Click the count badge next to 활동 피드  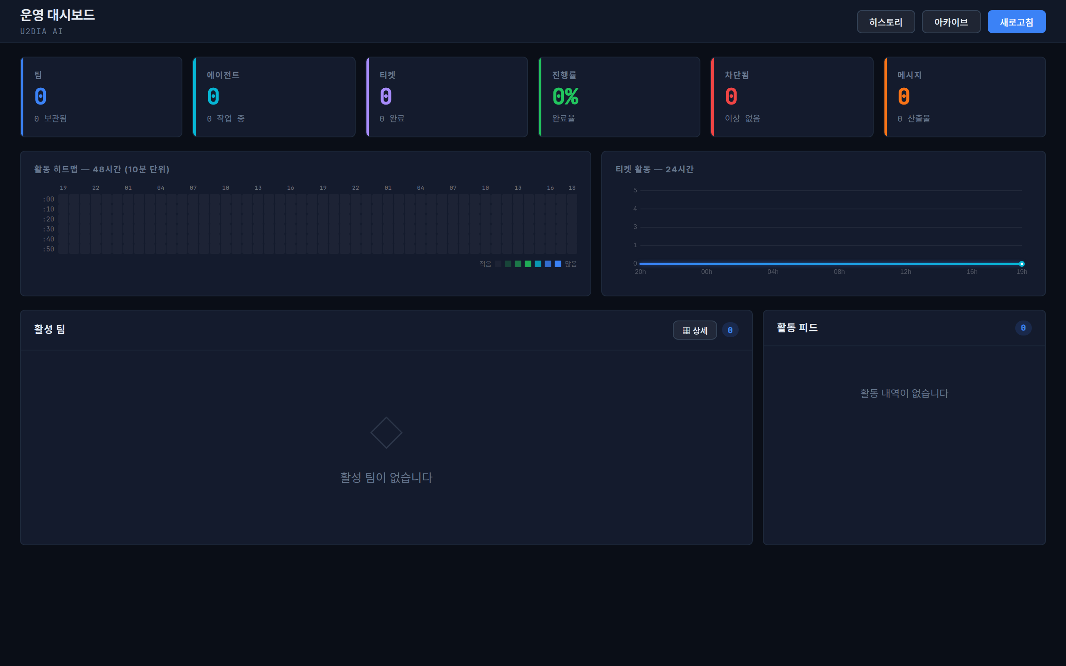coord(1023,328)
